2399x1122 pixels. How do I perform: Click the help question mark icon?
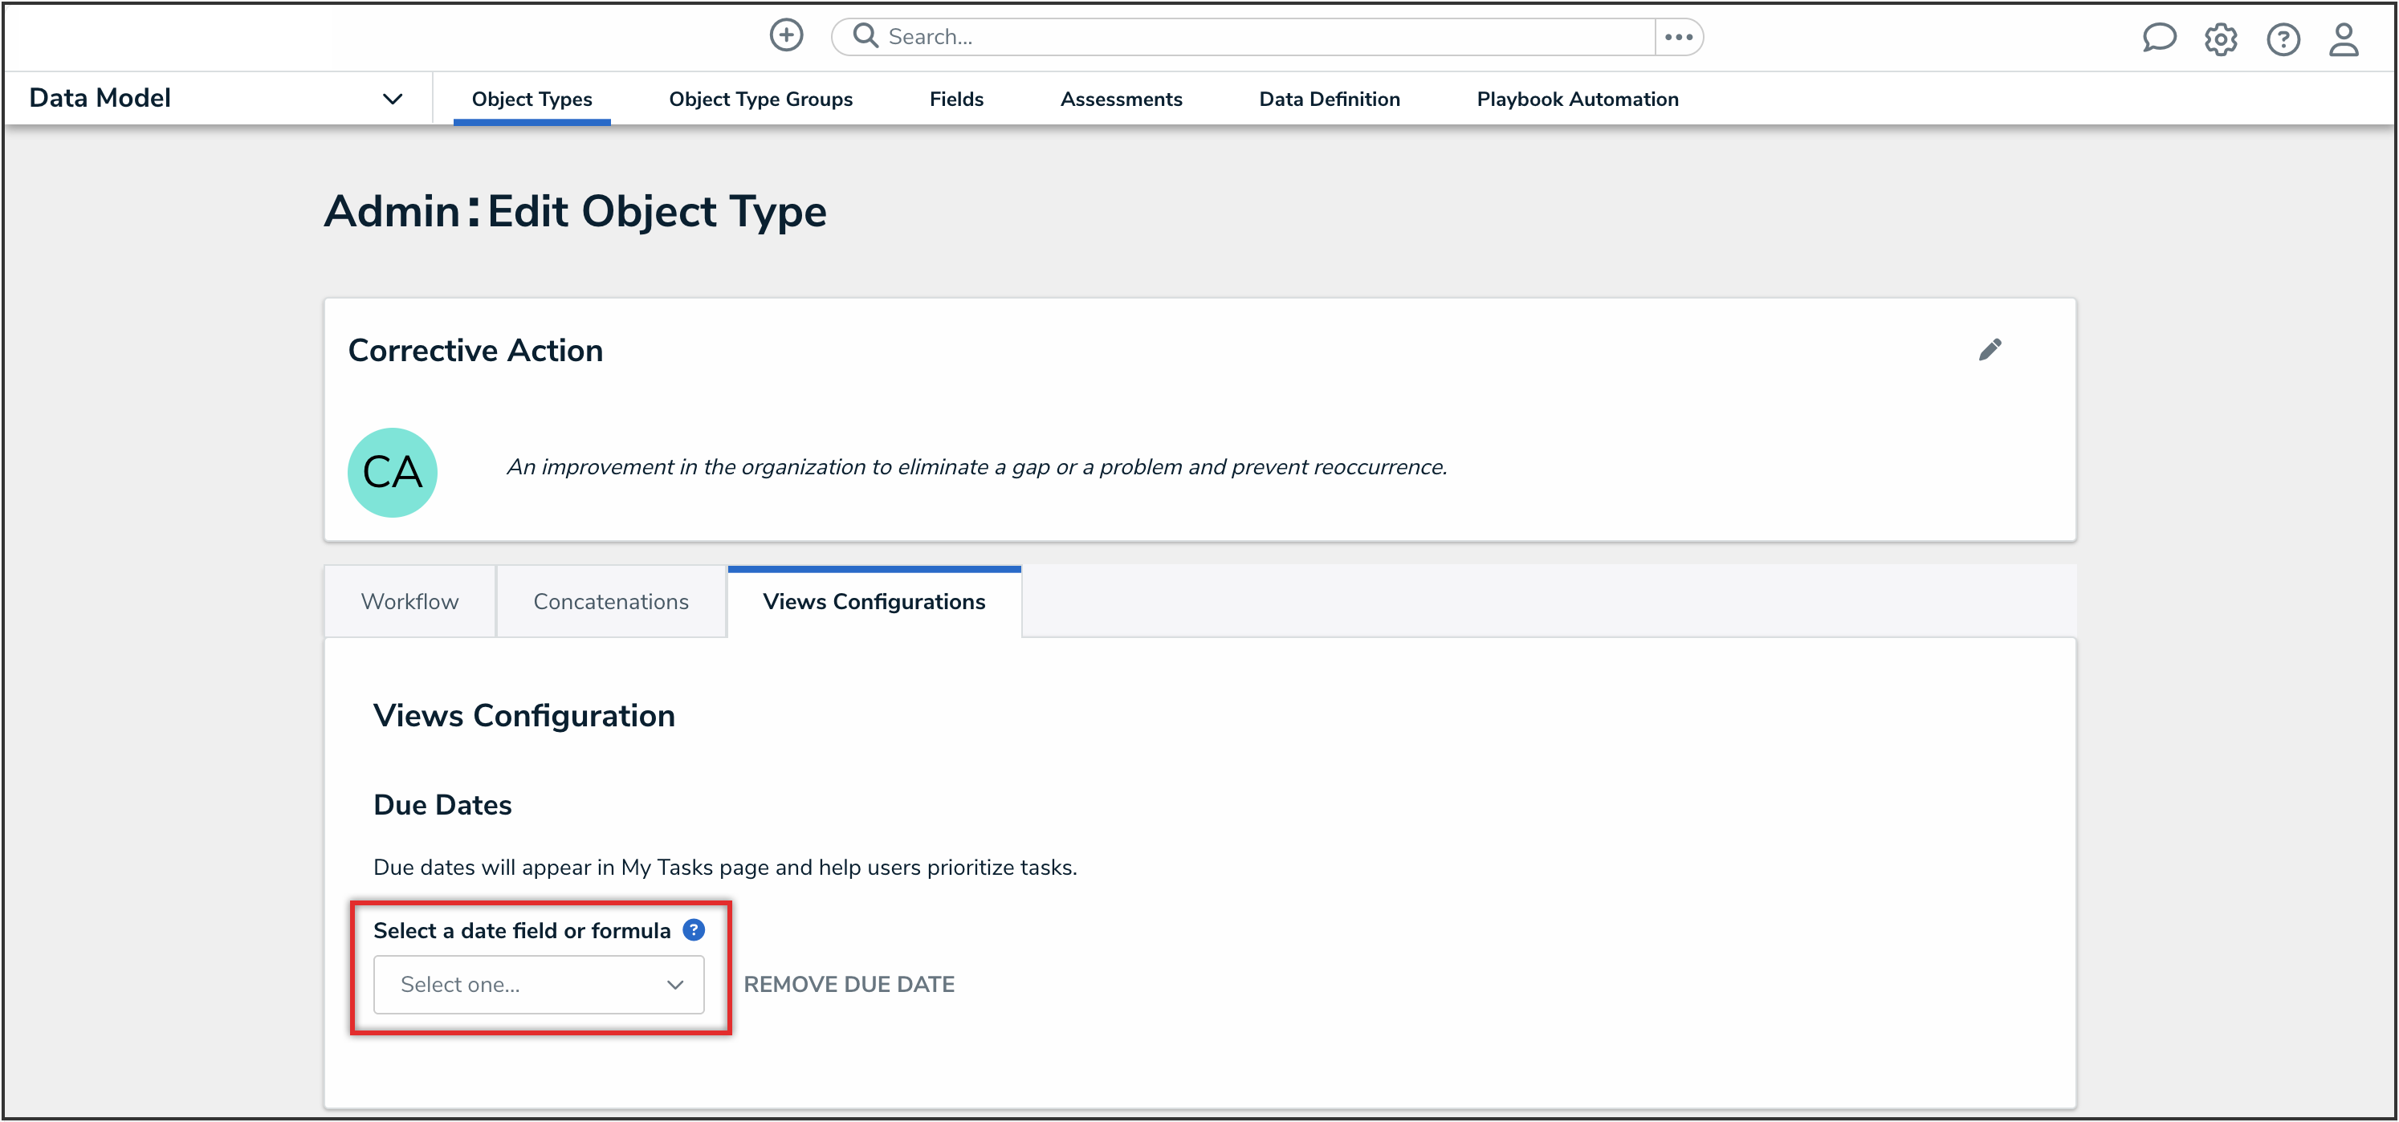tap(2283, 39)
